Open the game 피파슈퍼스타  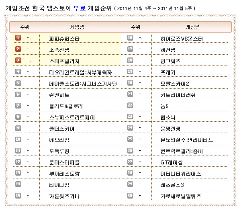point(64,39)
